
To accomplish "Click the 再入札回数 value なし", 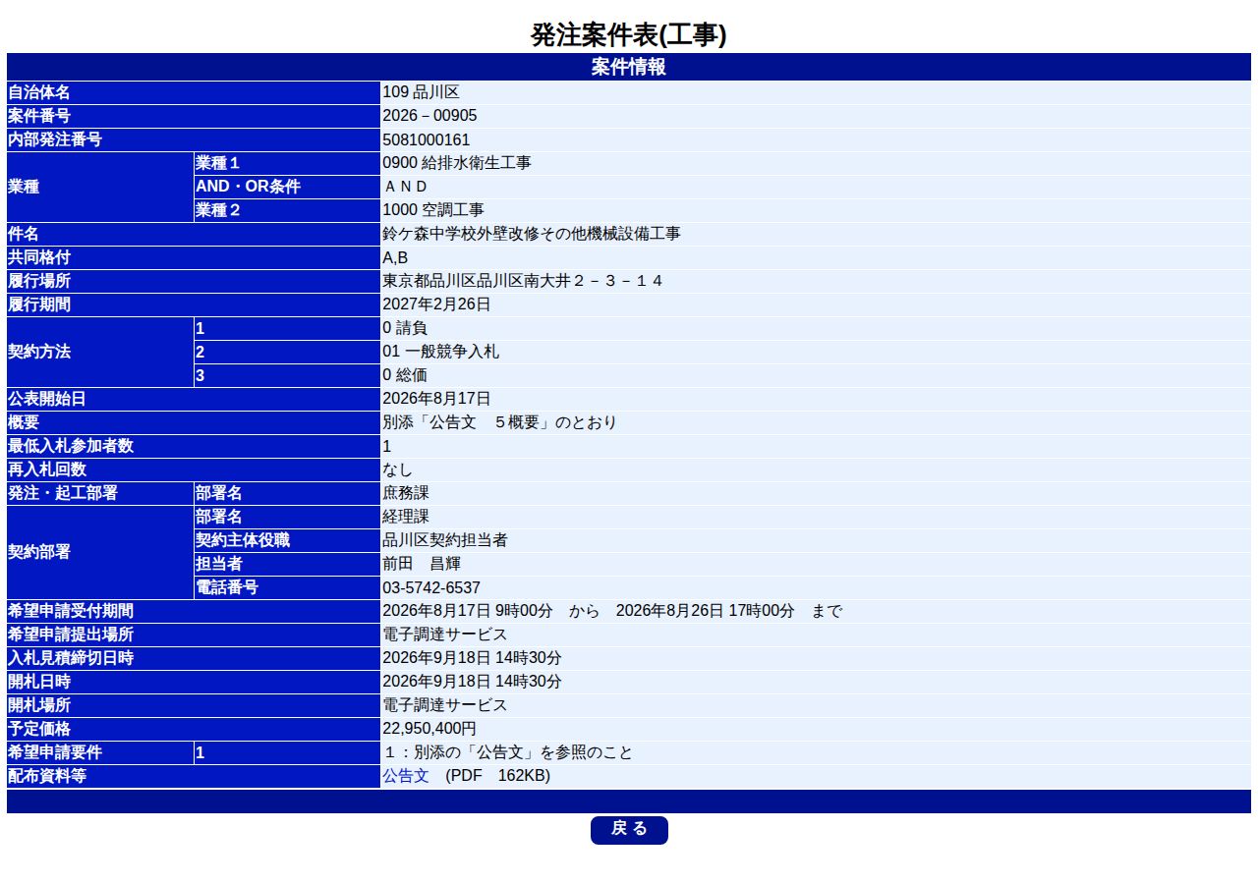I will click(398, 470).
